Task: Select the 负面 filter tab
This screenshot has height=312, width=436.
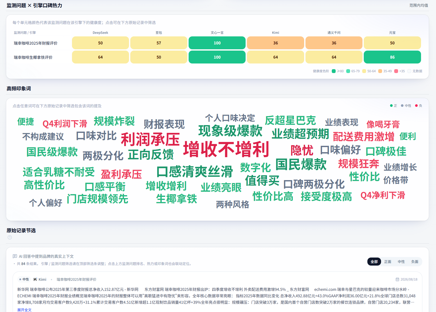Action: [x=415, y=262]
